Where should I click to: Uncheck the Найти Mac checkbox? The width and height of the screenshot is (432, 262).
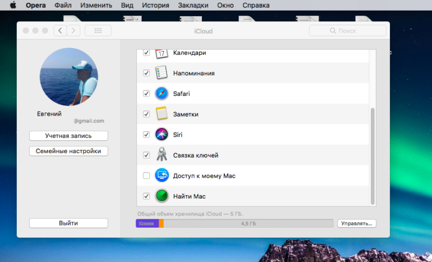coord(146,196)
